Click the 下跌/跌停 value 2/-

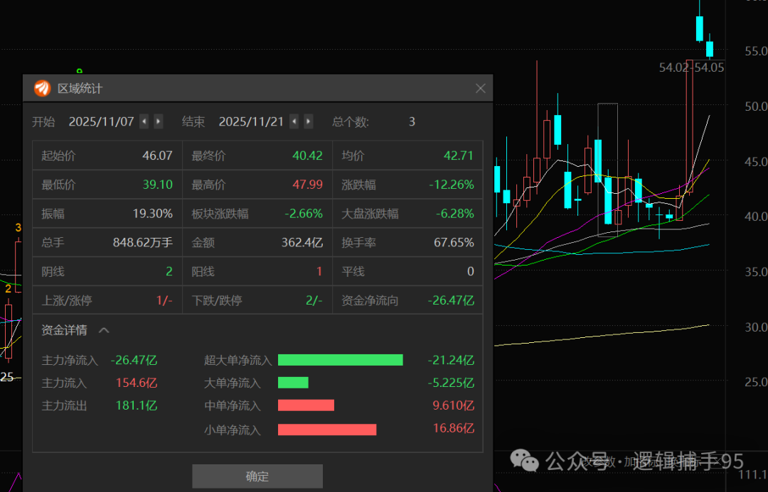tap(314, 300)
